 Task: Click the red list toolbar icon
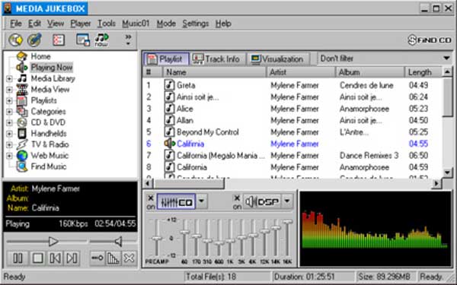pos(59,40)
